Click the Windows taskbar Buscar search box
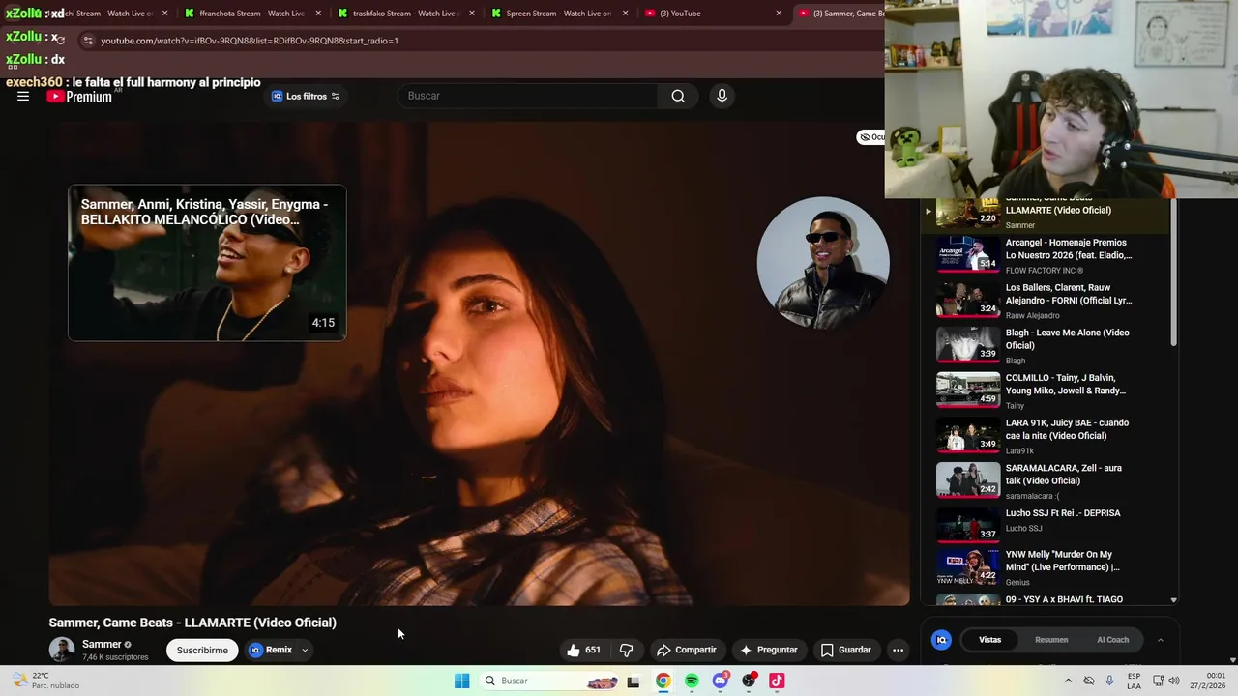 point(548,681)
